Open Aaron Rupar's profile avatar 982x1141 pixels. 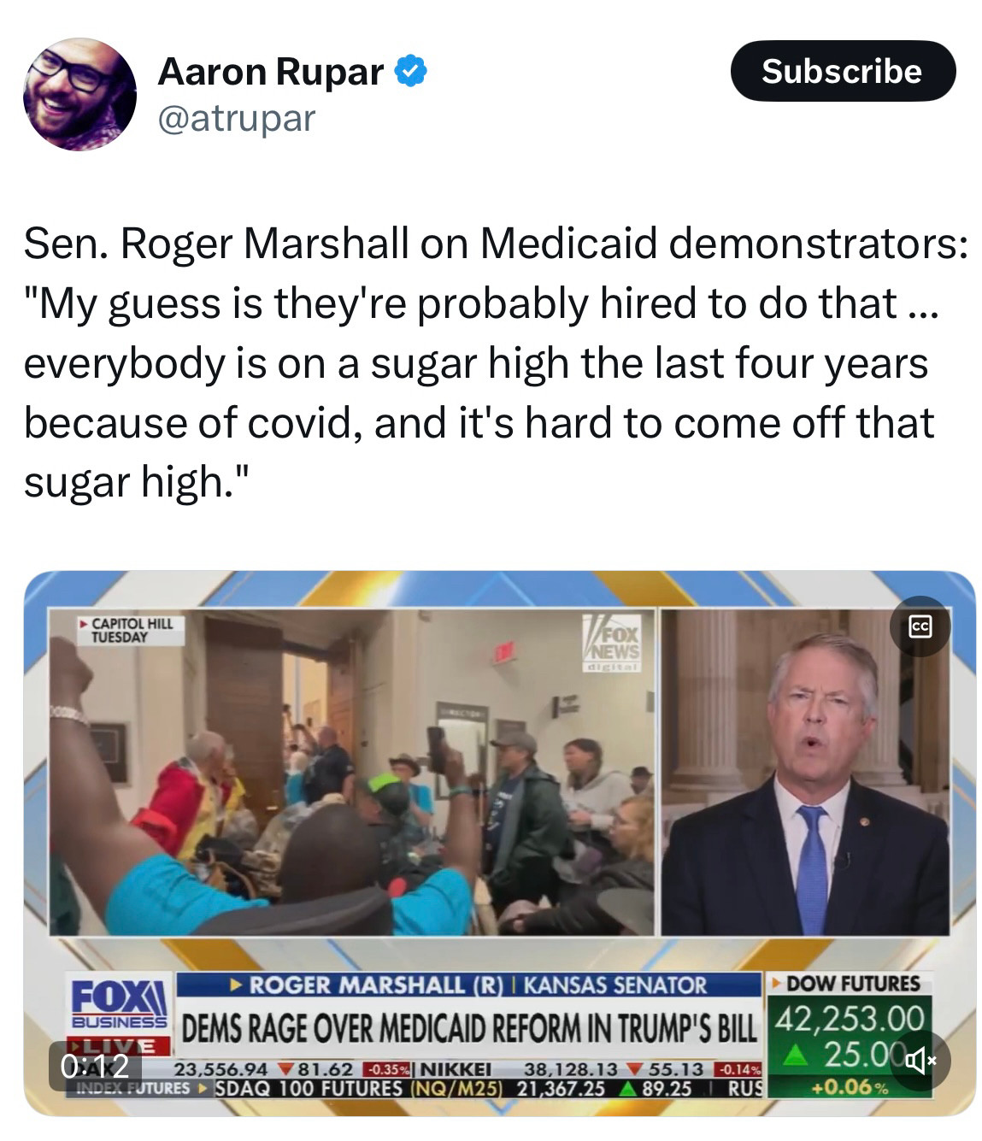pos(79,94)
